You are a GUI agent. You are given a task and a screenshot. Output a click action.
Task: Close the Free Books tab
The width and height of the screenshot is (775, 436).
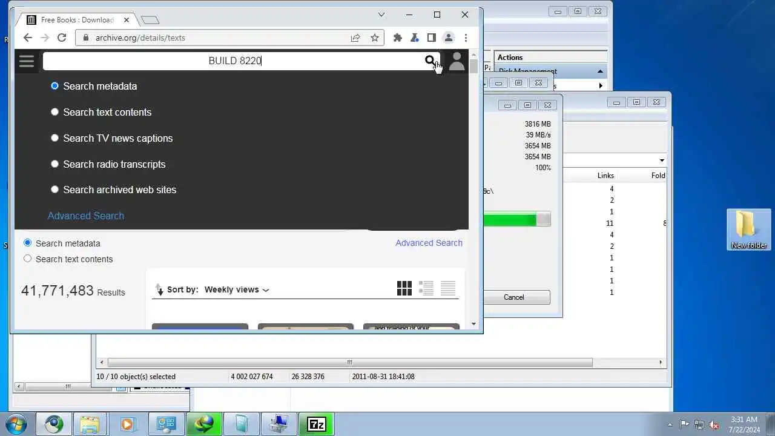(x=127, y=20)
